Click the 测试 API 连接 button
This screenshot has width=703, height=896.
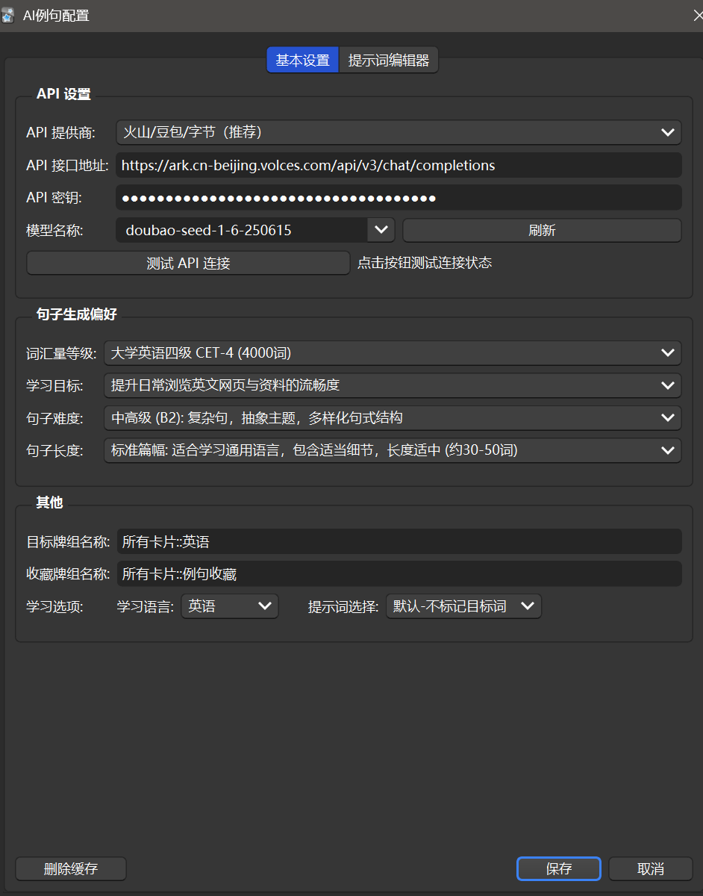188,263
